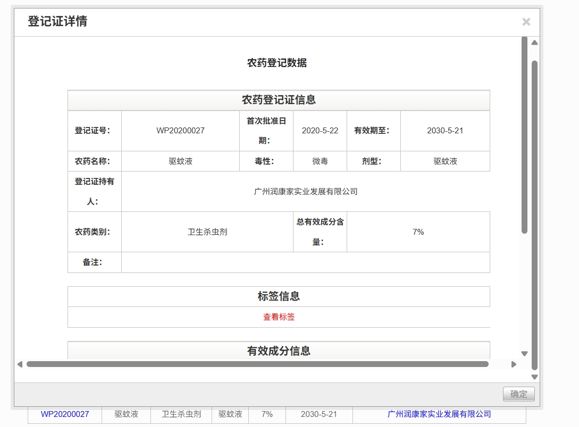Viewport: 579px width, 427px height.
Task: Select the expiry date 2030-5-21 in dialog
Action: (x=445, y=131)
